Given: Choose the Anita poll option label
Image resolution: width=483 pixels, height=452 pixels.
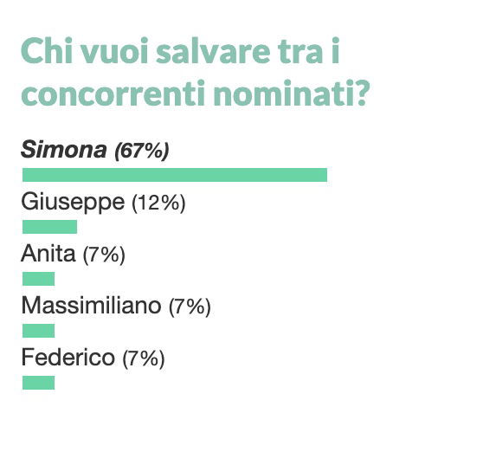Looking at the screenshot, I should pos(73,254).
